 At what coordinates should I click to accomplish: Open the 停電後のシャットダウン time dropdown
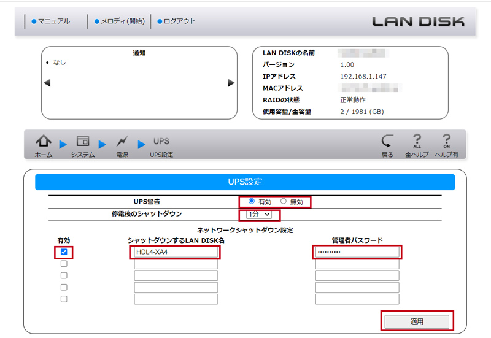[258, 215]
